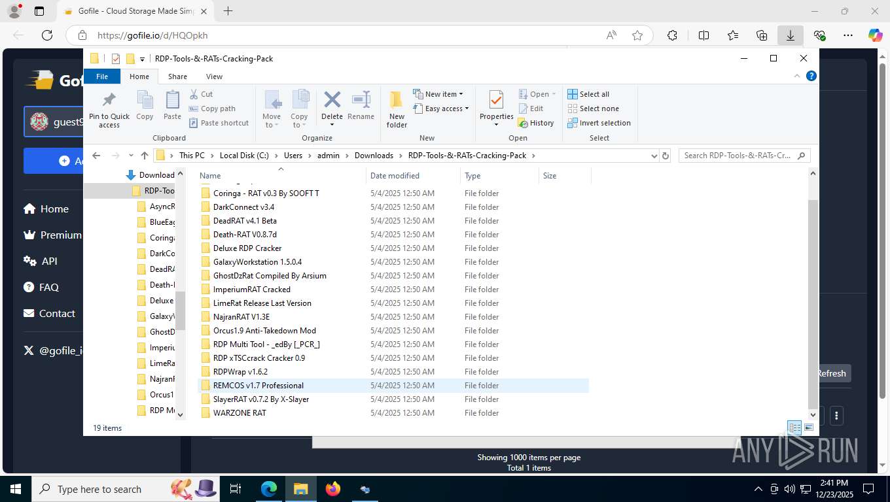The width and height of the screenshot is (890, 502).
Task: Click Select none
Action: 593,109
